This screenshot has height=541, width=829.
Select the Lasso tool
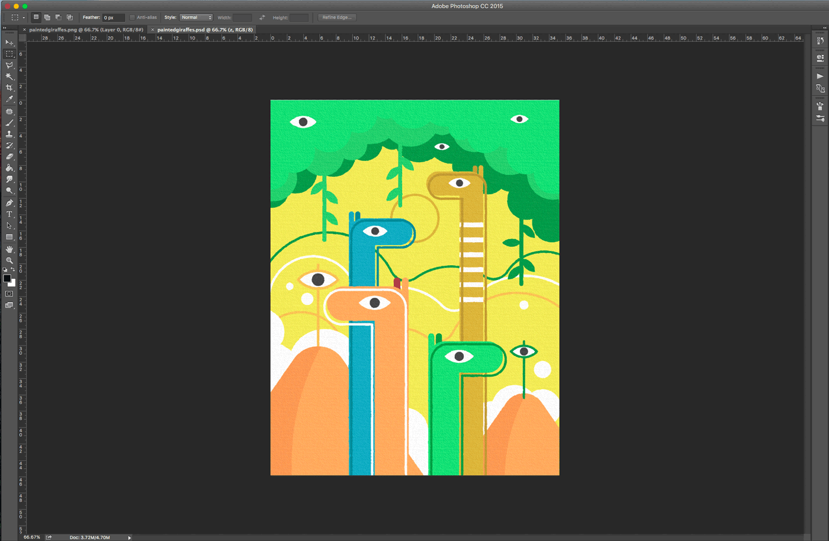[9, 65]
